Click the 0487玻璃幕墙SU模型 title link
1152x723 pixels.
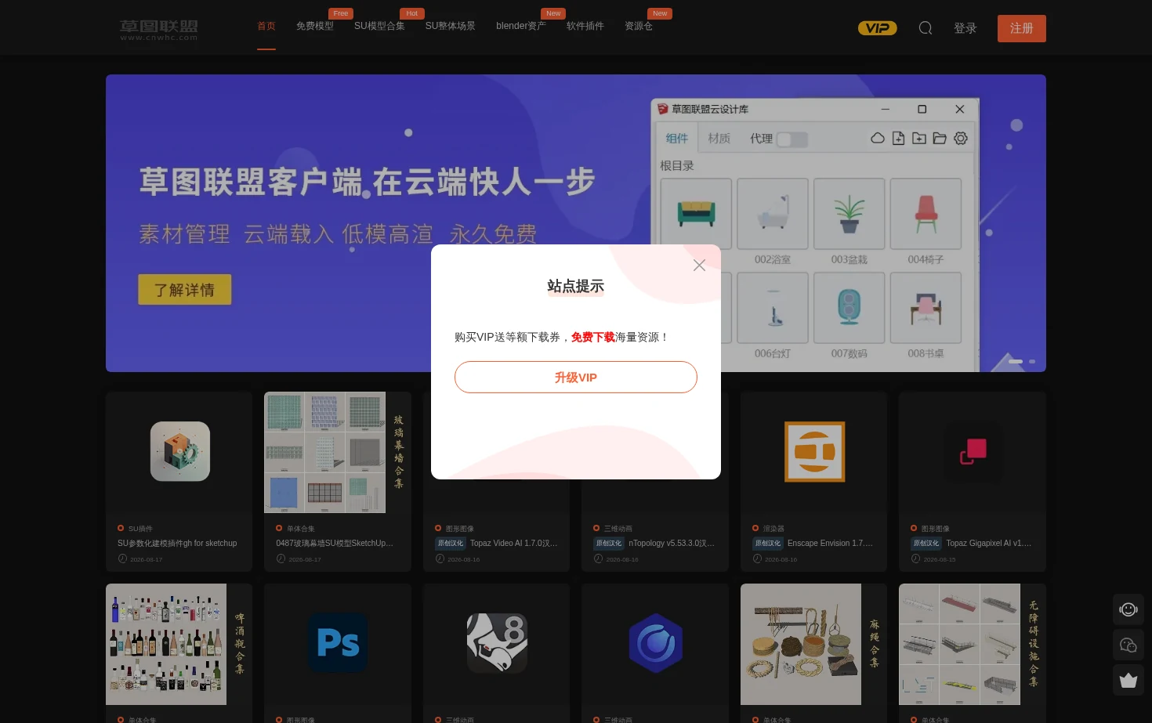tap(335, 543)
